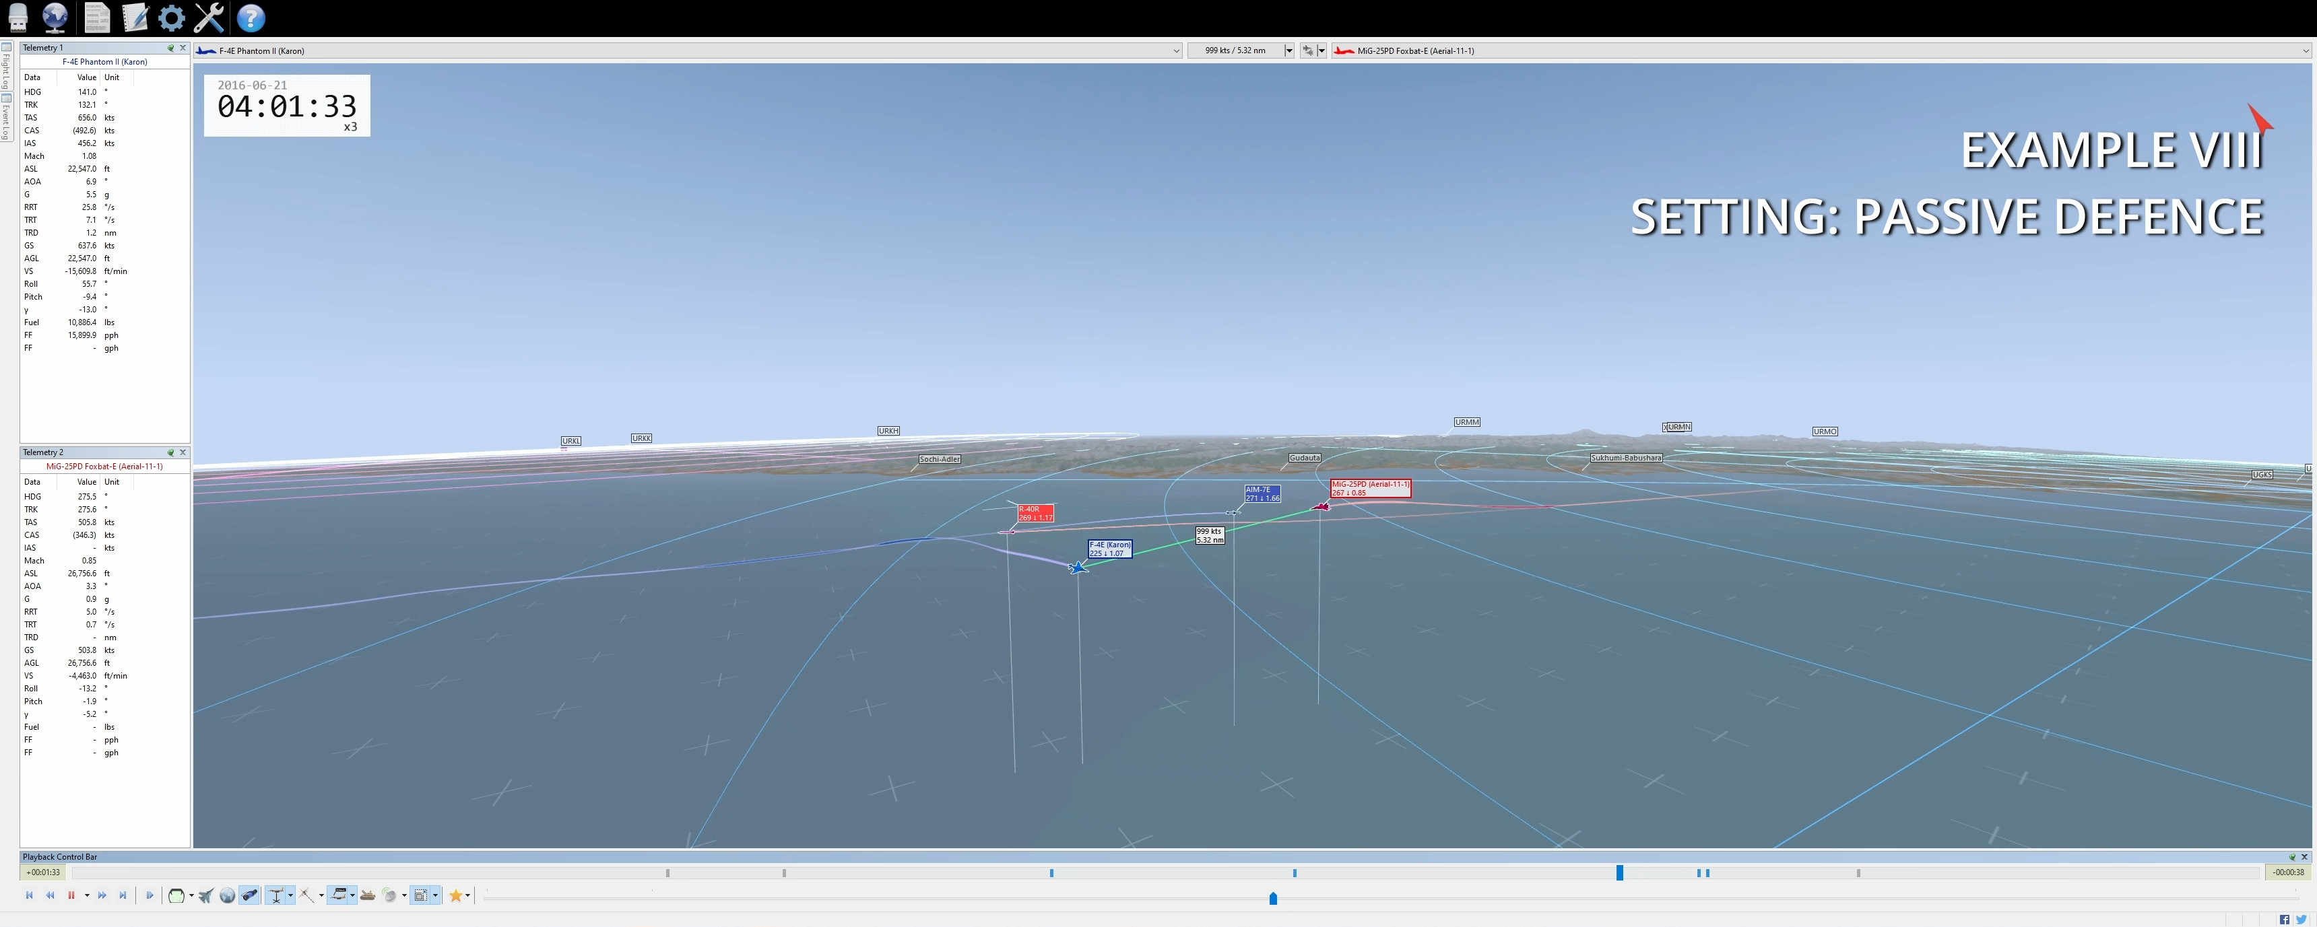Open the Event Log side tab
This screenshot has height=927, width=2317.
[x=5, y=118]
